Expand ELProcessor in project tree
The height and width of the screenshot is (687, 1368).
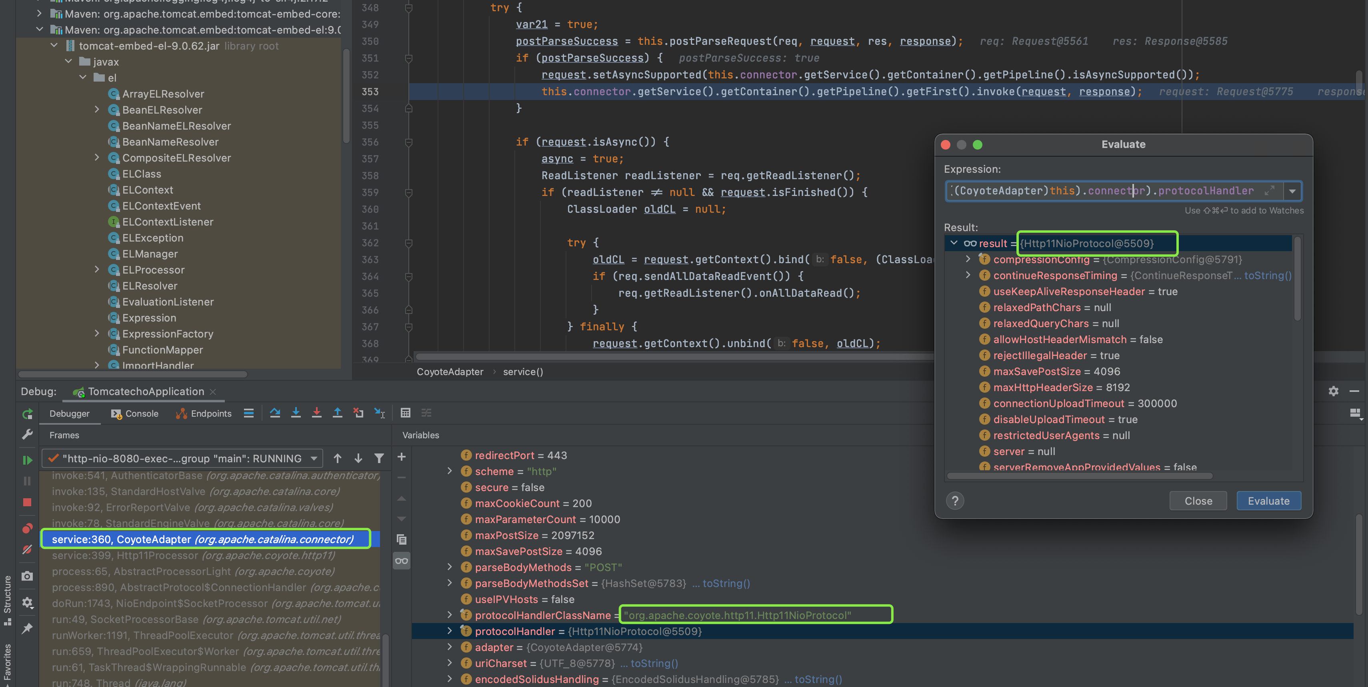tap(97, 269)
